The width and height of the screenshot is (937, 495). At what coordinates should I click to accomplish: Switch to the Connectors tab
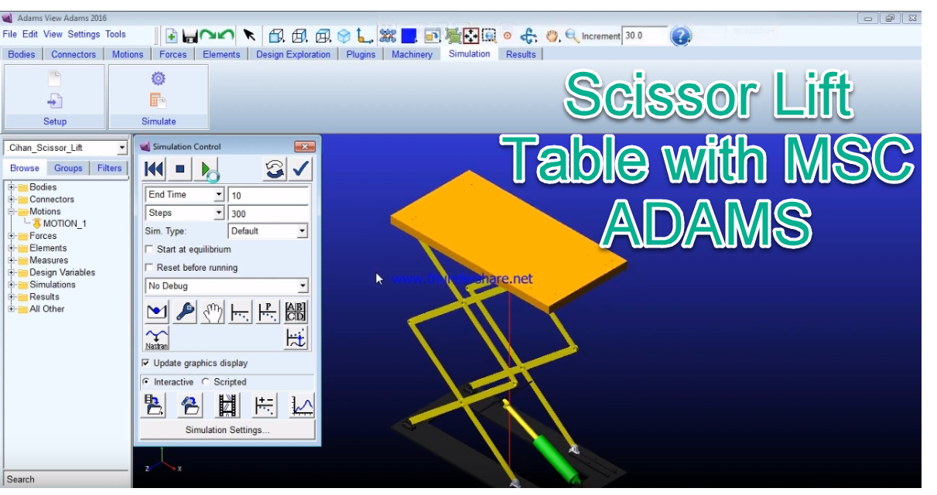pos(74,54)
